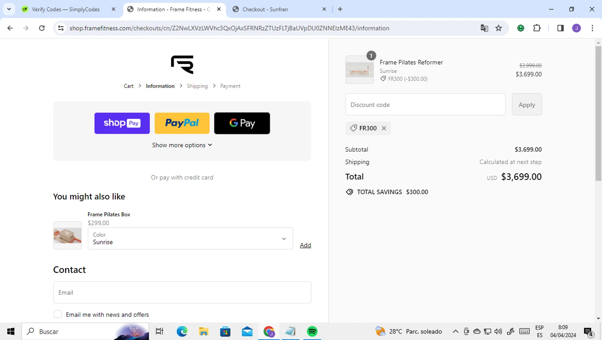602x340 pixels.
Task: Close the Checkout Sunfran tab
Action: pyautogui.click(x=324, y=9)
